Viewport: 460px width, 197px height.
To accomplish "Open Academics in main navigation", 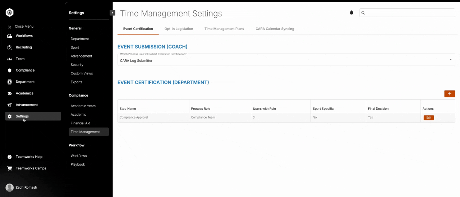I will point(24,93).
